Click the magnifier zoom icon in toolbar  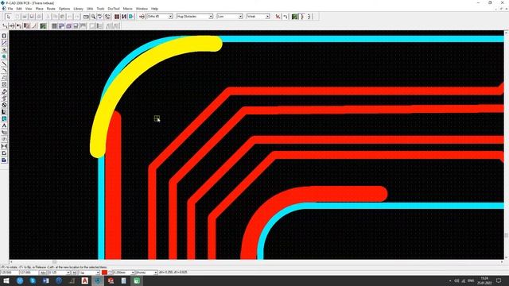[93, 17]
